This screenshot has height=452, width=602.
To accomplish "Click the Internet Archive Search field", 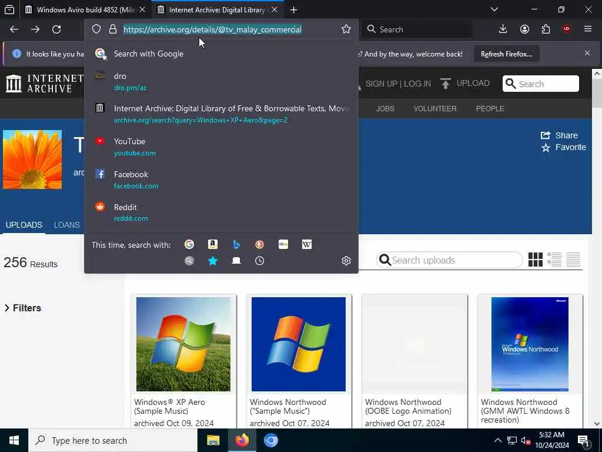I will [x=541, y=84].
